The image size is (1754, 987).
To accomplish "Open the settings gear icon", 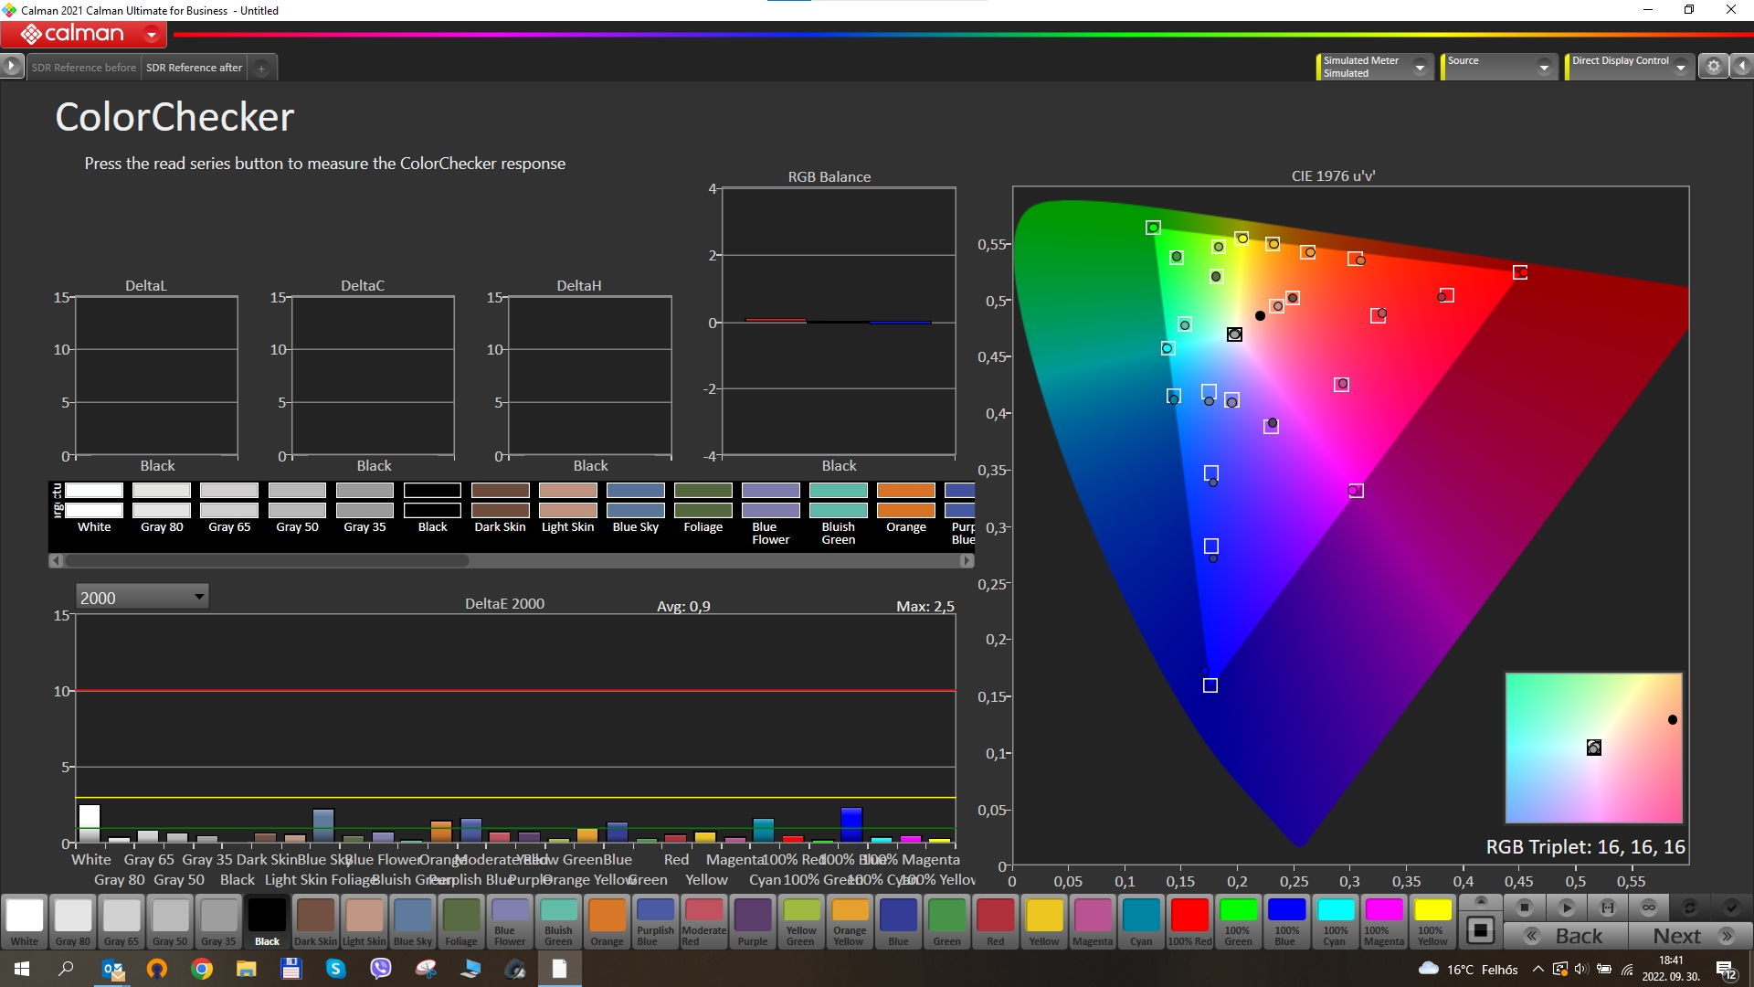I will click(1714, 66).
